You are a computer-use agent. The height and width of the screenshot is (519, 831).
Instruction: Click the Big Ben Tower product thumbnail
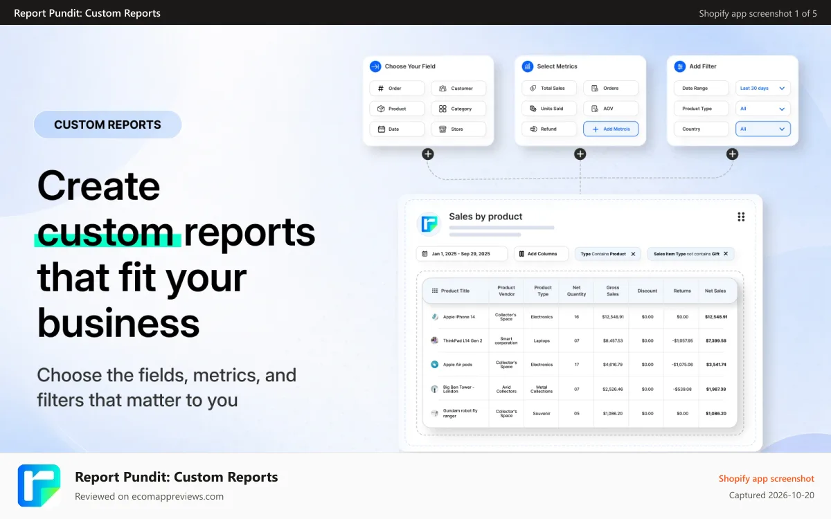tap(435, 389)
